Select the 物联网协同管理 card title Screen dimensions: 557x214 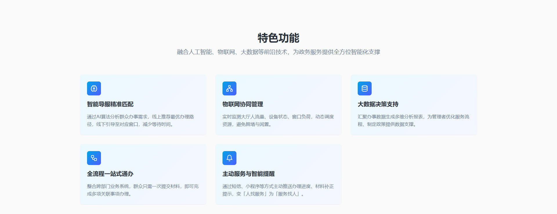[243, 104]
